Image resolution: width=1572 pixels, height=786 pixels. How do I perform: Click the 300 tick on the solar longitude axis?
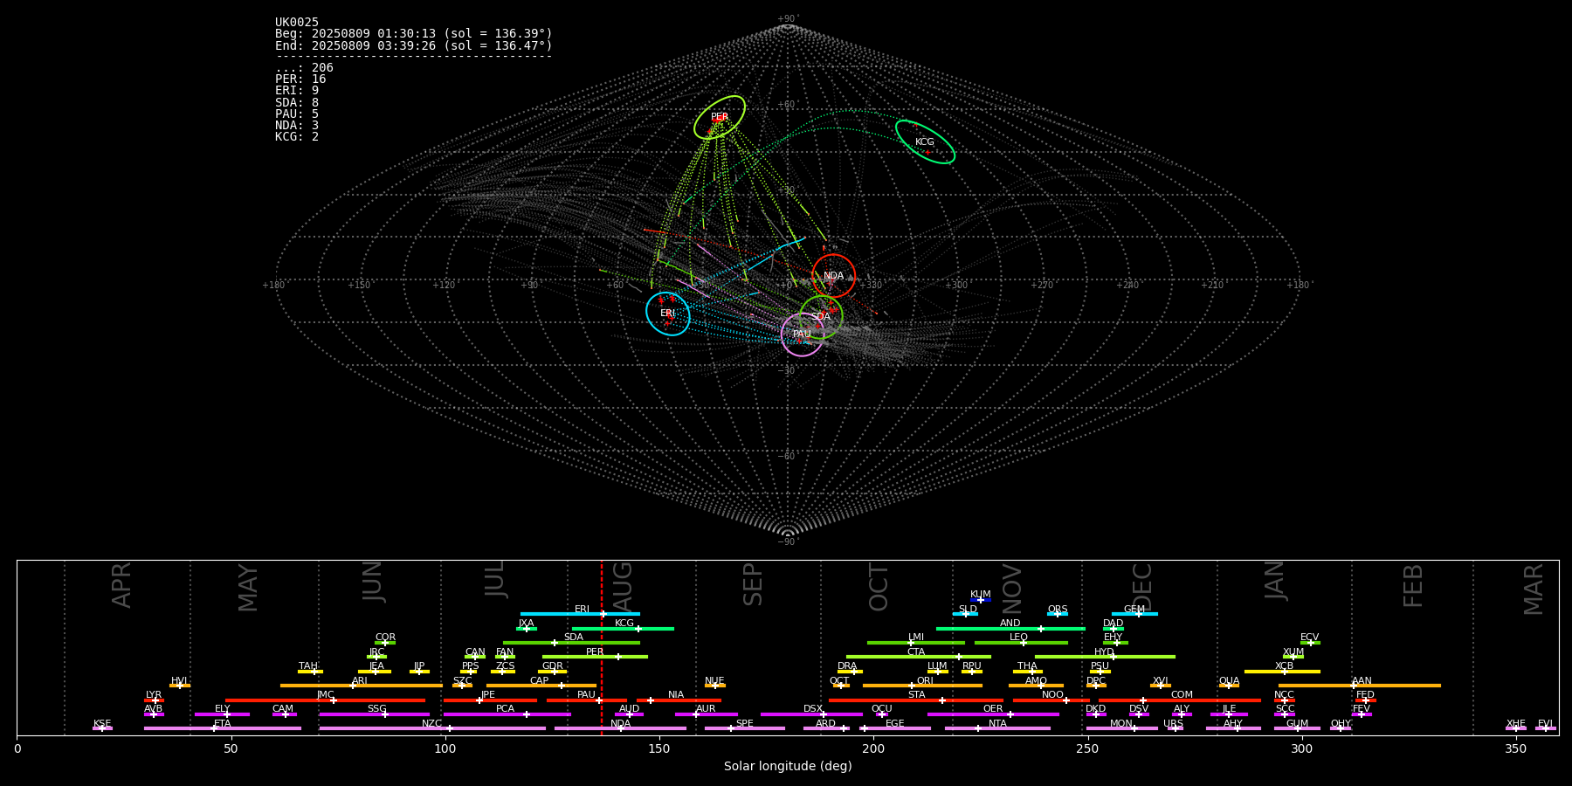pyautogui.click(x=1301, y=749)
